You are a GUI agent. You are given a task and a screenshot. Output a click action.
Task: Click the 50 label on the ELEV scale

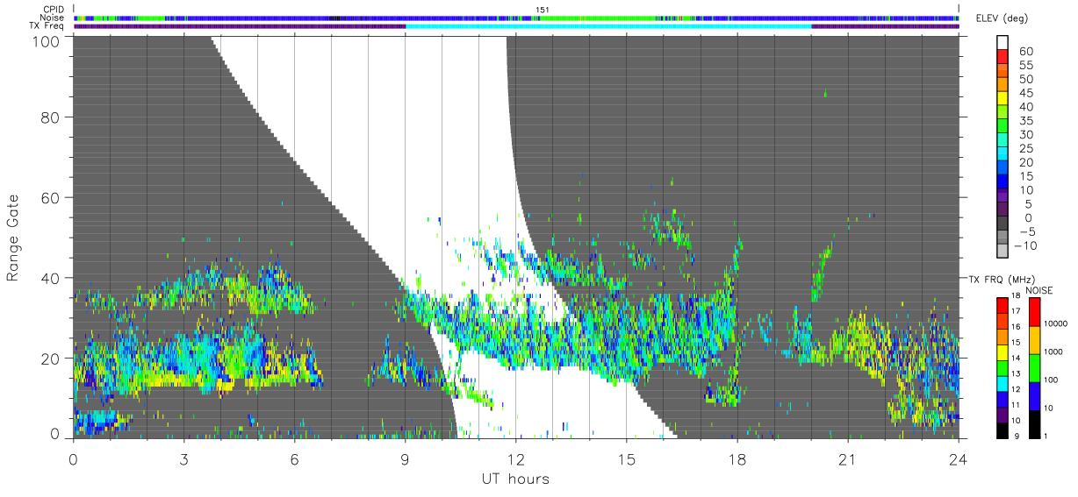[x=1027, y=79]
